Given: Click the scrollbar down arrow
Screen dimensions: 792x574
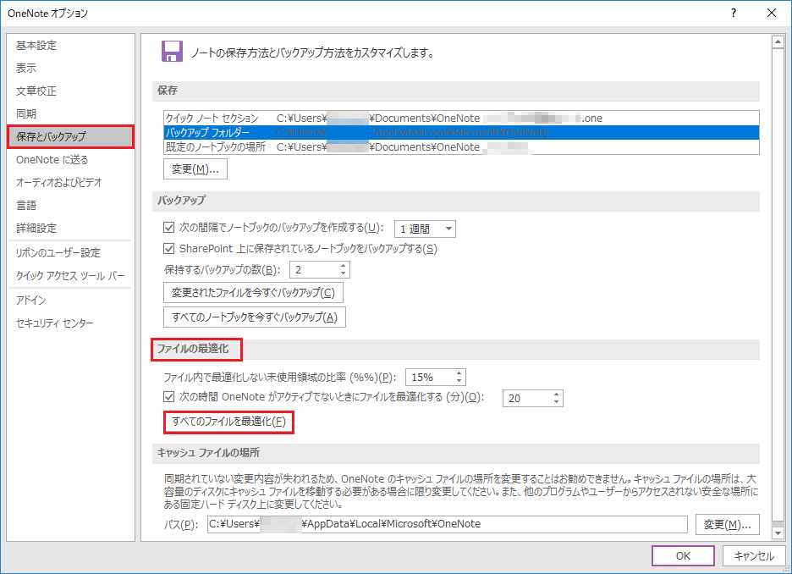Looking at the screenshot, I should [778, 533].
